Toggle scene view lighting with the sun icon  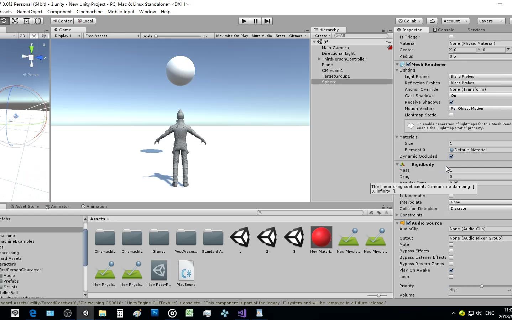pyautogui.click(x=34, y=36)
